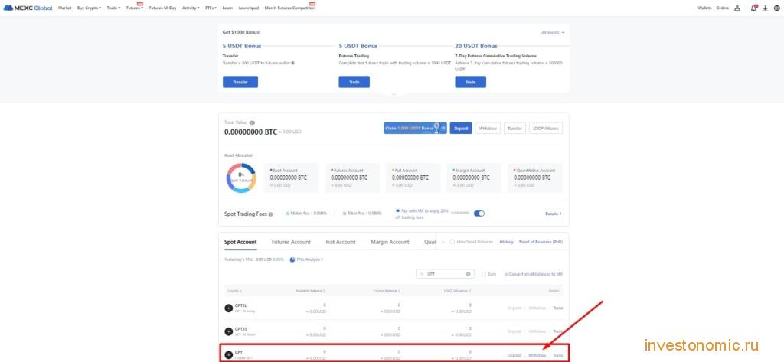
Task: Open Orders in the header
Action: pos(722,8)
